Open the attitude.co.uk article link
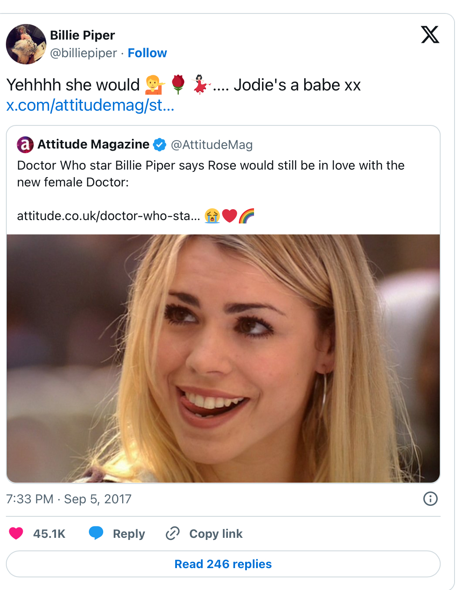 click(109, 216)
